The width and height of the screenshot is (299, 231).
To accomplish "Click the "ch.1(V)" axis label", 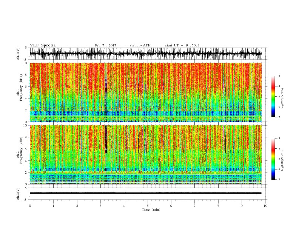I will coord(18,54).
